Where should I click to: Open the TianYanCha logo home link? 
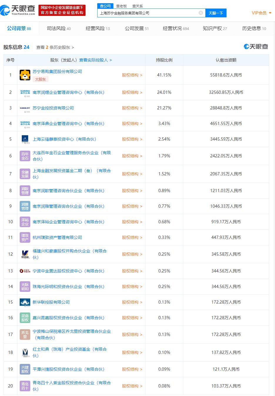18,10
